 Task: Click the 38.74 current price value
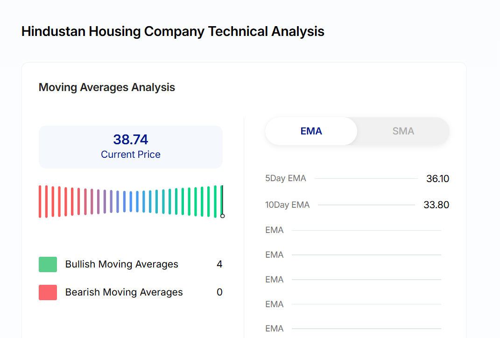[x=131, y=140]
